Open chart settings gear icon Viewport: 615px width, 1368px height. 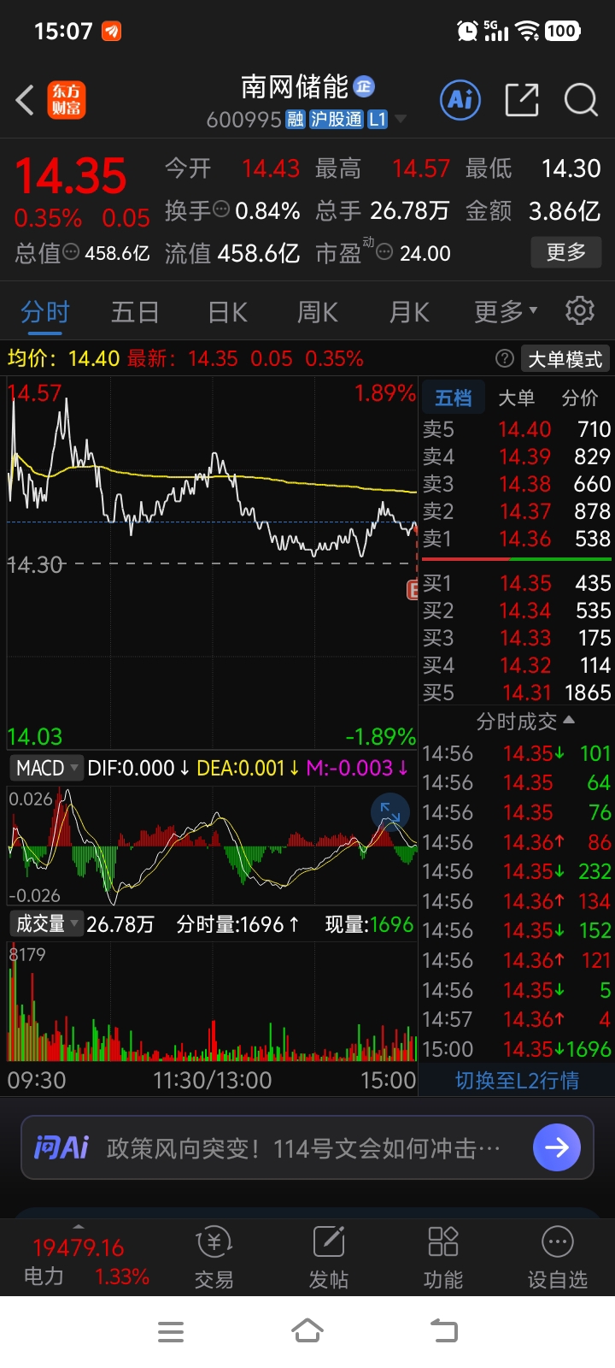click(580, 310)
